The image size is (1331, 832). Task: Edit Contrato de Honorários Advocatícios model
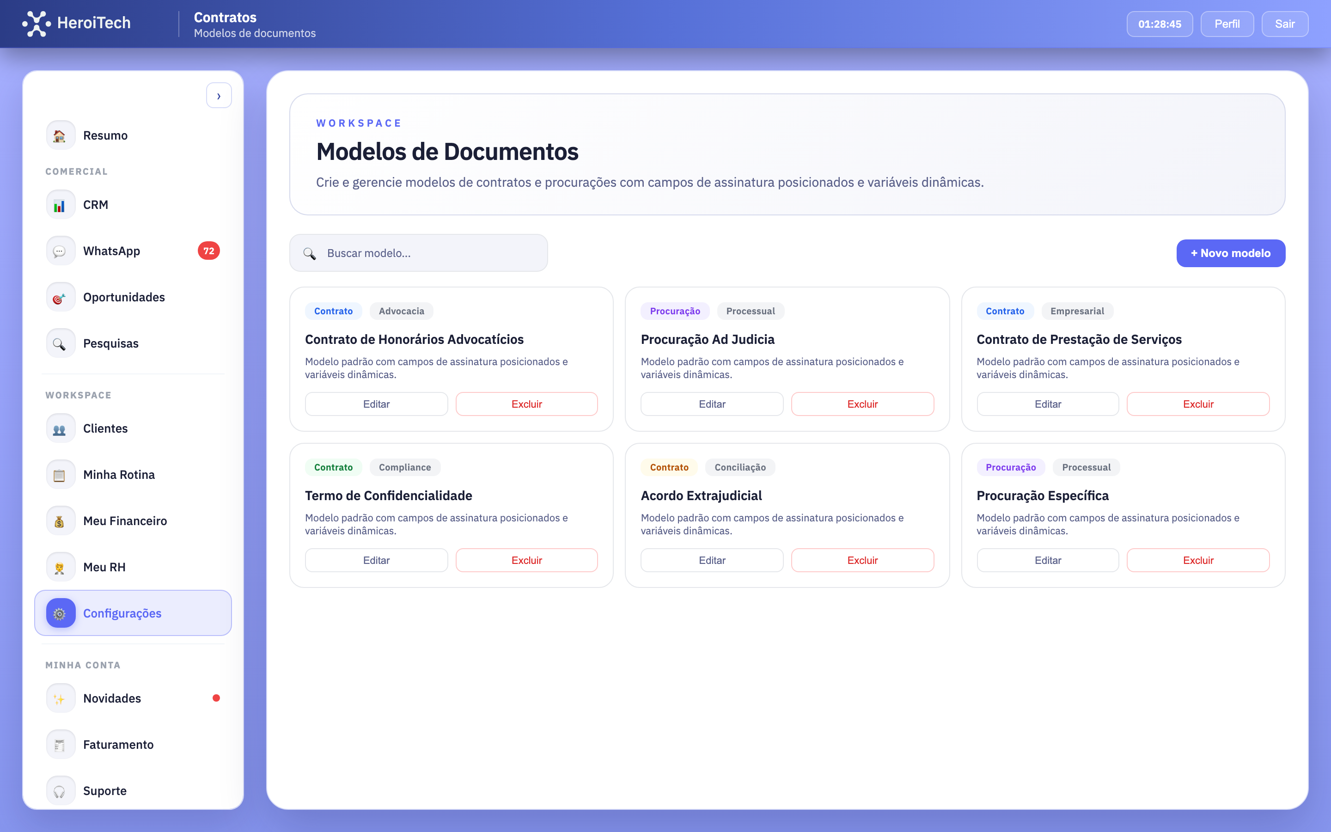pos(376,404)
